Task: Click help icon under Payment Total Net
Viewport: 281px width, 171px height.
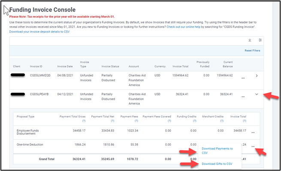Action: [112, 121]
